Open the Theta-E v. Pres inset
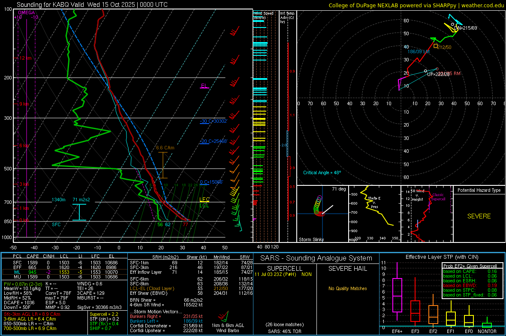 (x=375, y=214)
